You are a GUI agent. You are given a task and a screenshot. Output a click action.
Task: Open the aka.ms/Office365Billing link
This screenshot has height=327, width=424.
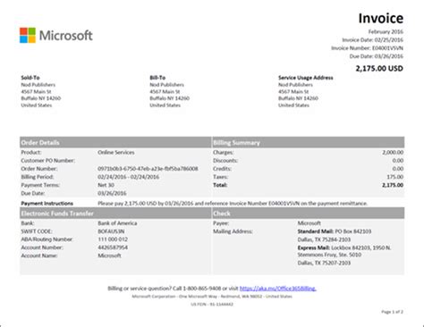click(x=278, y=289)
